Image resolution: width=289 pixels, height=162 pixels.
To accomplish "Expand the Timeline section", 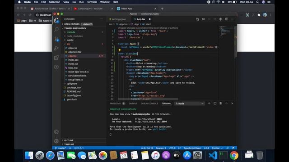I will [84, 144].
